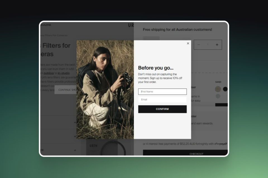Close the Before you go popup
This screenshot has width=268, height=178.
tap(188, 44)
